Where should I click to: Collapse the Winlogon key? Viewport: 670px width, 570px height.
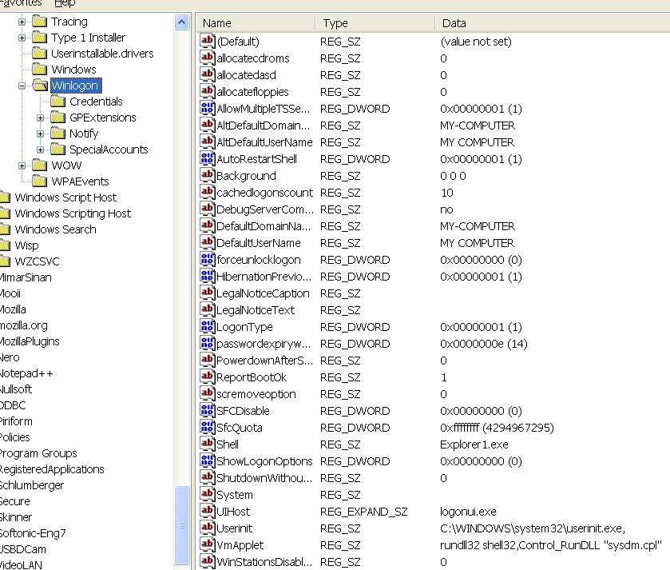pyautogui.click(x=22, y=86)
